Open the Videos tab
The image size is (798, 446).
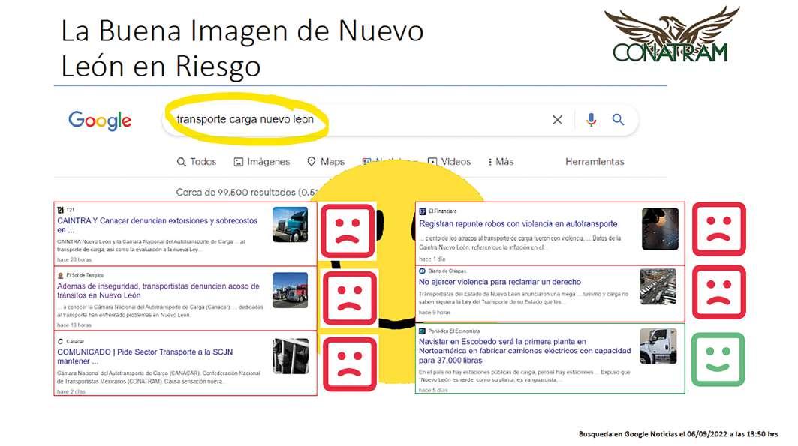point(449,162)
